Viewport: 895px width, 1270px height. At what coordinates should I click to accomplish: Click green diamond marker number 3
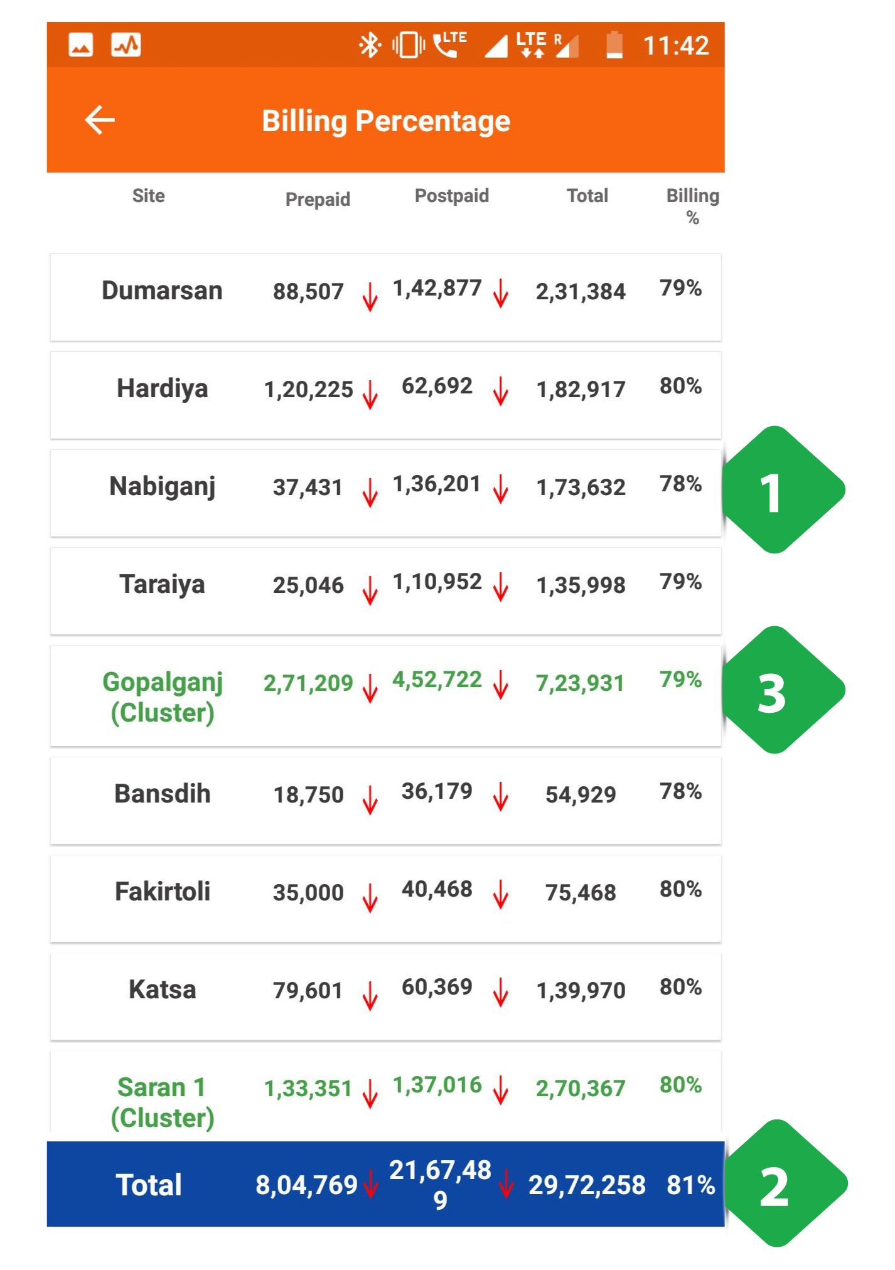pos(781,690)
